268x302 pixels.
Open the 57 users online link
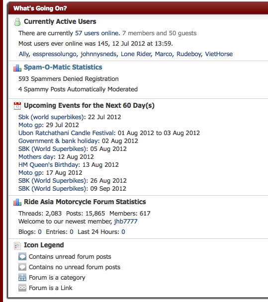[97, 33]
